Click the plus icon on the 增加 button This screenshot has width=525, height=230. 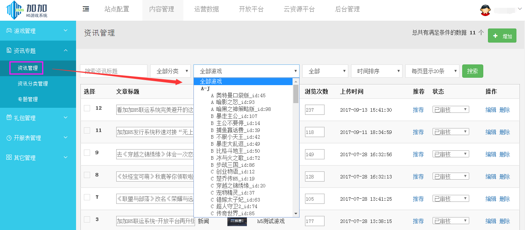496,35
